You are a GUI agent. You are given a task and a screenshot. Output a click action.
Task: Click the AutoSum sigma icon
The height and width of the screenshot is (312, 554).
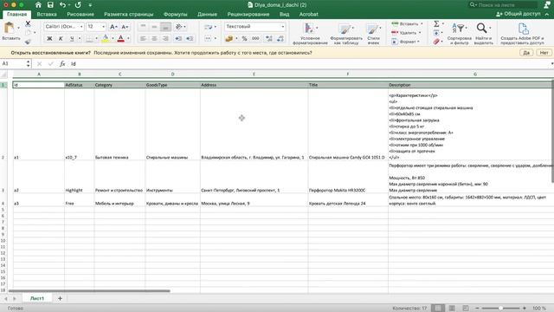tap(436, 23)
